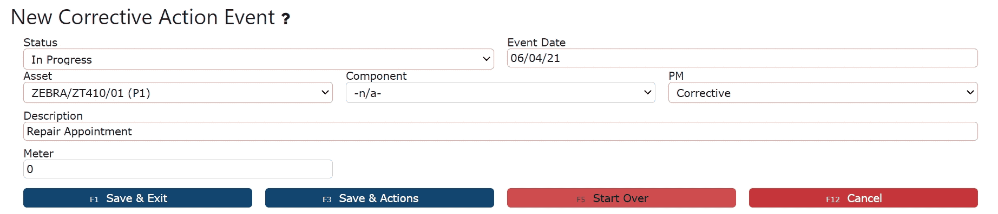998x214 pixels.
Task: Click the Save & Exit button
Action: click(137, 198)
